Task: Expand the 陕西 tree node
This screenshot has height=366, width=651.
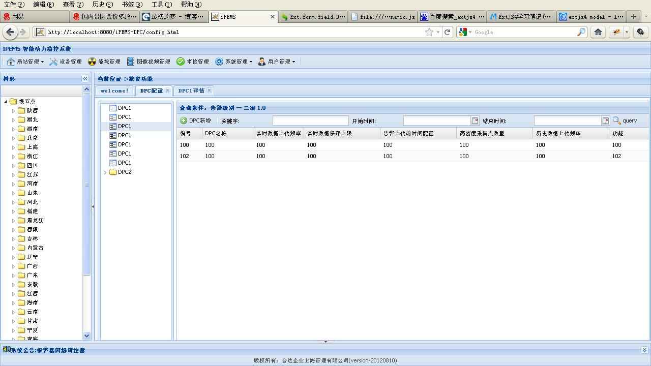Action: 14,110
